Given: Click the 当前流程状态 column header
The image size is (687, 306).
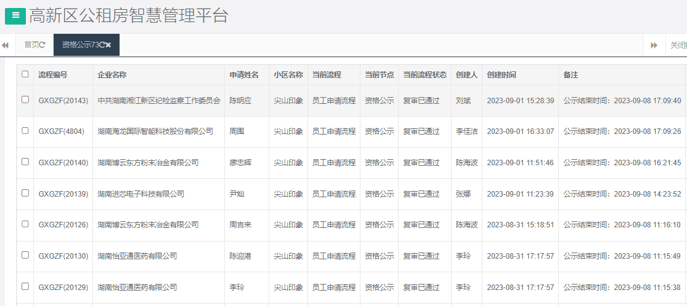Looking at the screenshot, I should point(425,75).
